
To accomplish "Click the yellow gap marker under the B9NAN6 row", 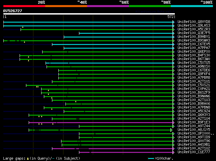I will tap(52, 98).
